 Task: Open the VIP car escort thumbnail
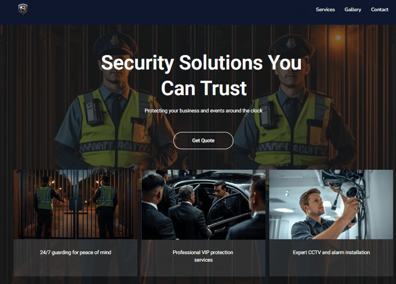pos(204,204)
